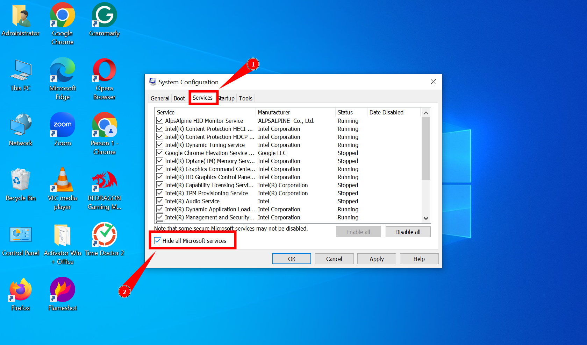This screenshot has height=345, width=587.
Task: Open the Recycle Bin
Action: pos(20,179)
